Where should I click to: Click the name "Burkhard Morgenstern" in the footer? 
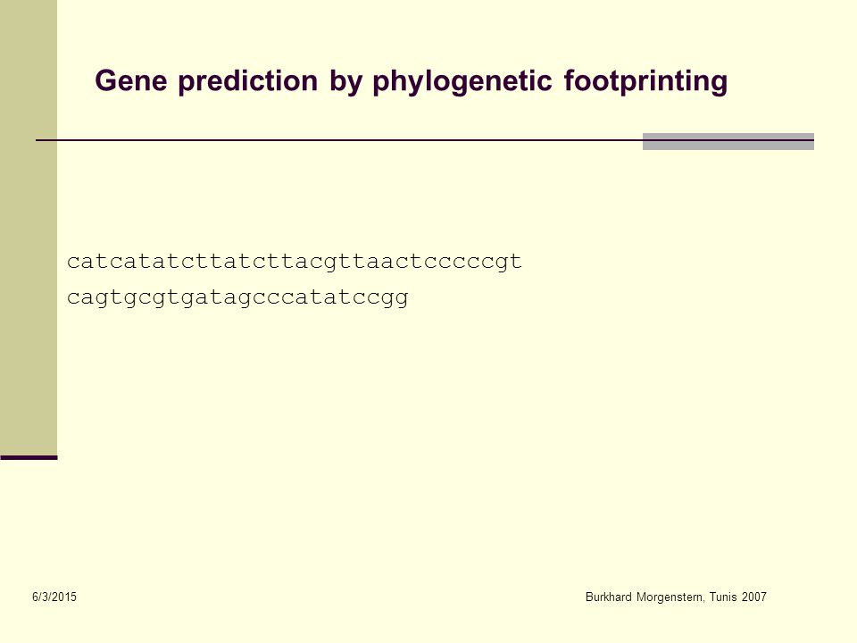645,597
